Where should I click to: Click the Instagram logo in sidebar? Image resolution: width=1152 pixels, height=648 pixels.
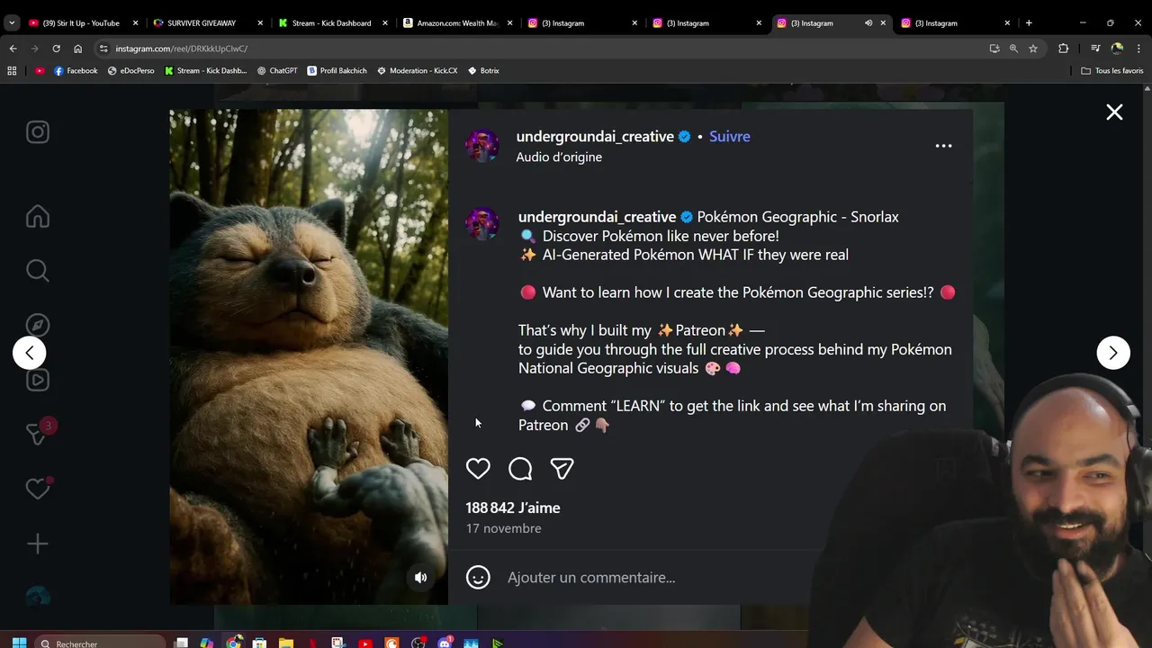(x=38, y=132)
